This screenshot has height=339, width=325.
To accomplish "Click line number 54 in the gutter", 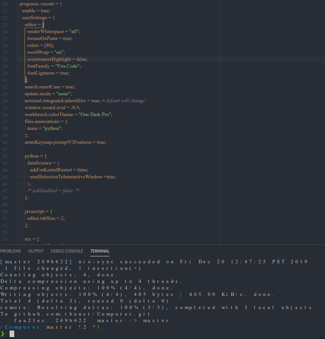I will click(5, 239).
